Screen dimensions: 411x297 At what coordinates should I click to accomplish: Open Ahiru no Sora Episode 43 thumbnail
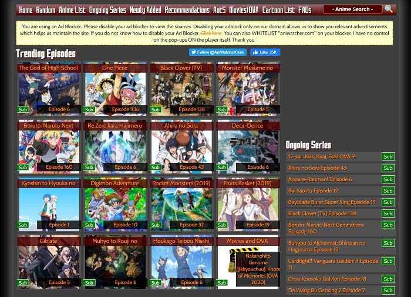pos(181,146)
